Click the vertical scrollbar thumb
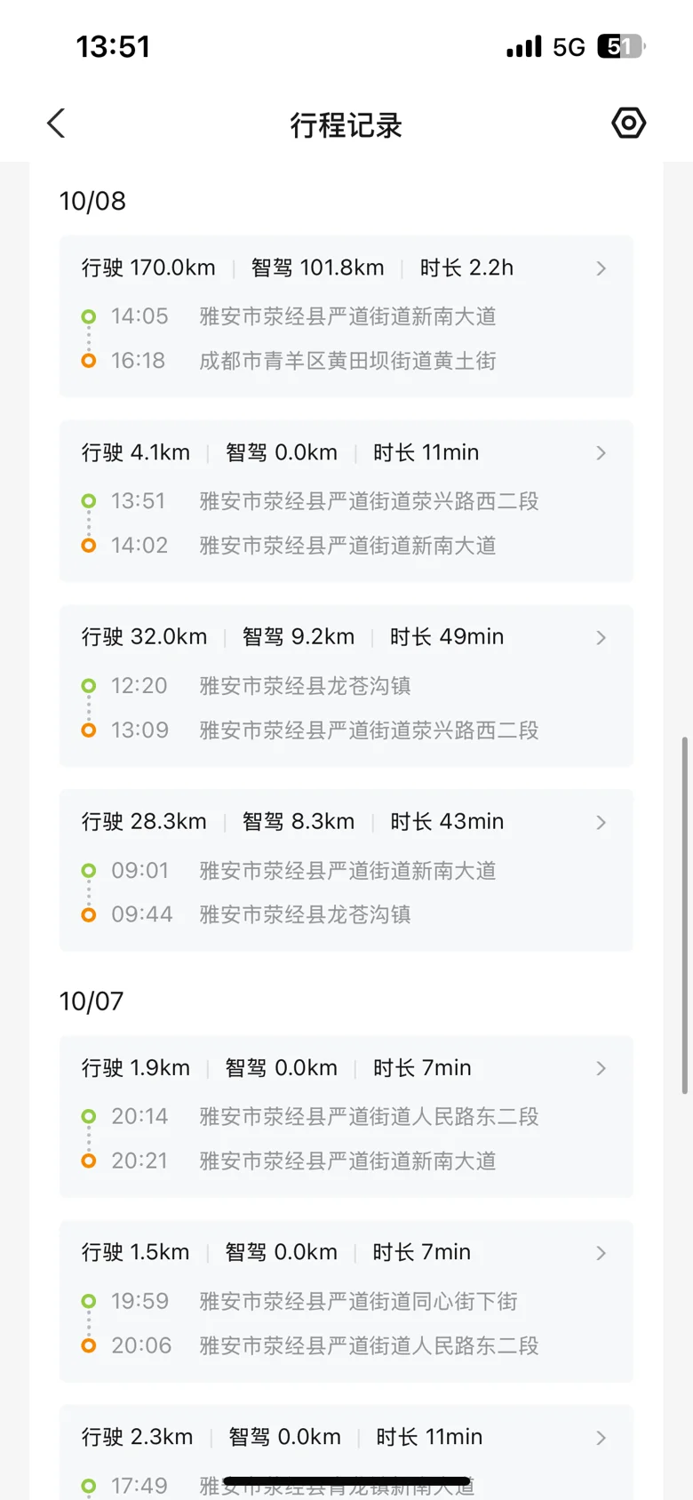The width and height of the screenshot is (693, 1500). [x=684, y=915]
